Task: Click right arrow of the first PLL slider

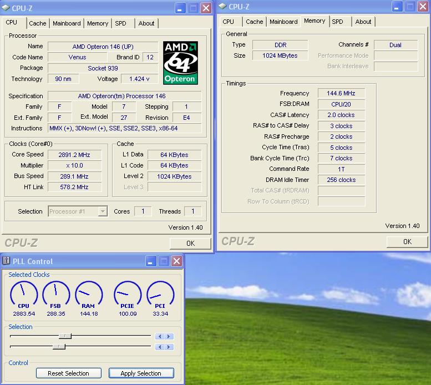Action: tap(169, 336)
